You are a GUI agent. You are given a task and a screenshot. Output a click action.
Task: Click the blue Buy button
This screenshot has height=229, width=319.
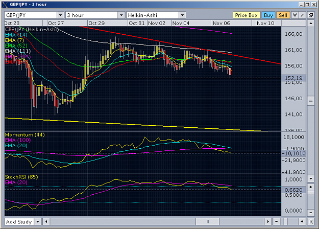[268, 15]
